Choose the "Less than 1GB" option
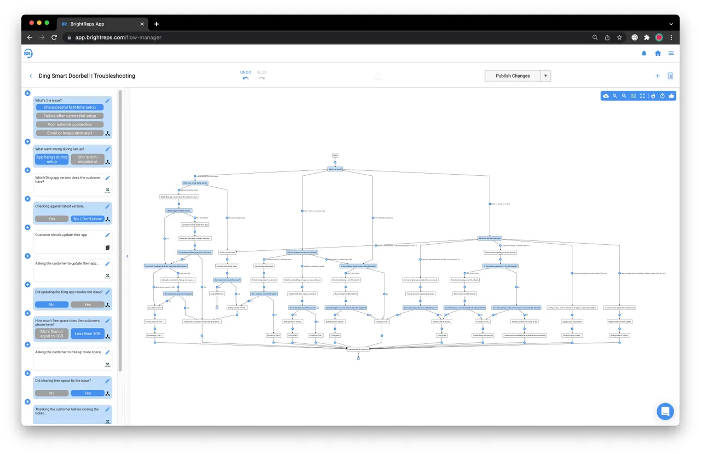This screenshot has width=701, height=454. 88,334
